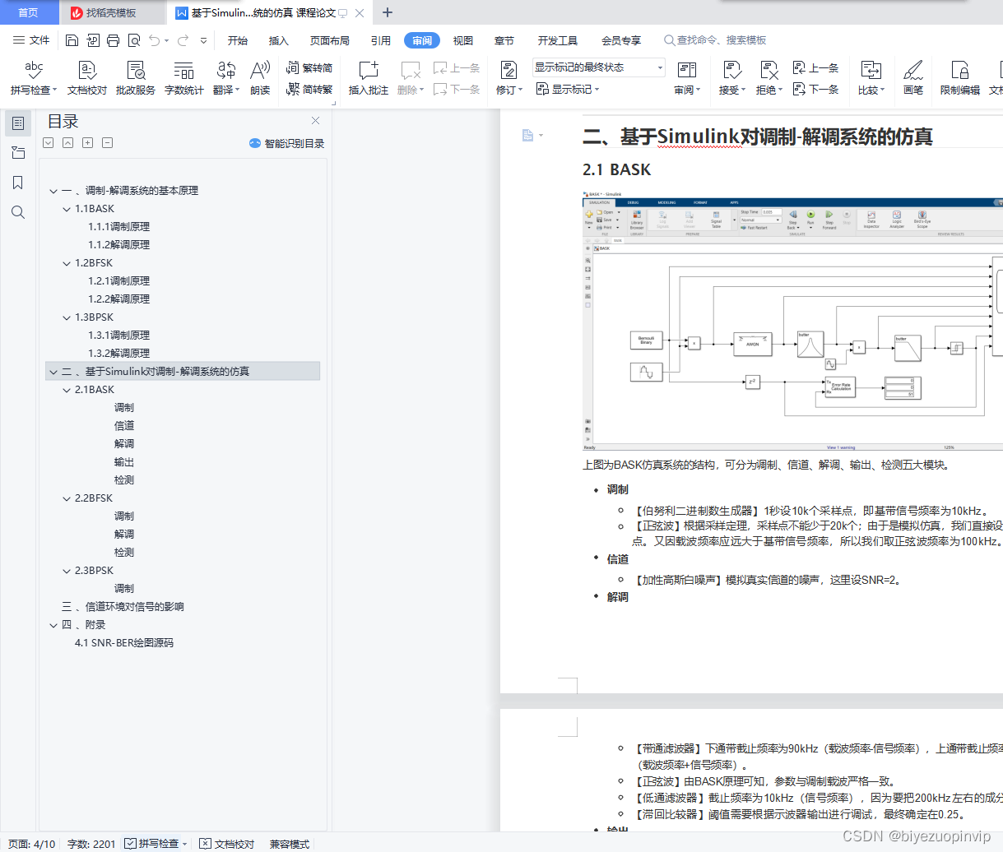Collapse the 2.2BFSK outline node

67,498
